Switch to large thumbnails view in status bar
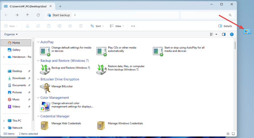This screenshot has height=138, width=254. [x=233, y=134]
